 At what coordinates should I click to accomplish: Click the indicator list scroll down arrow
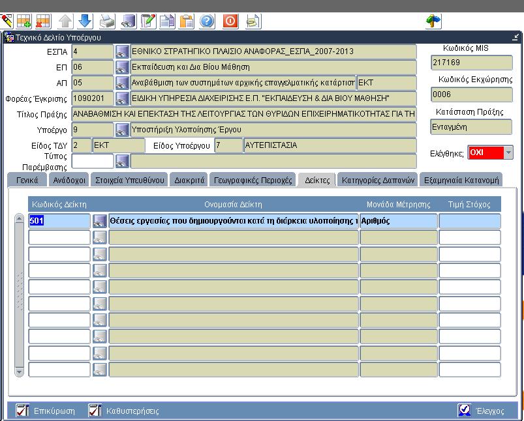[x=20, y=371]
